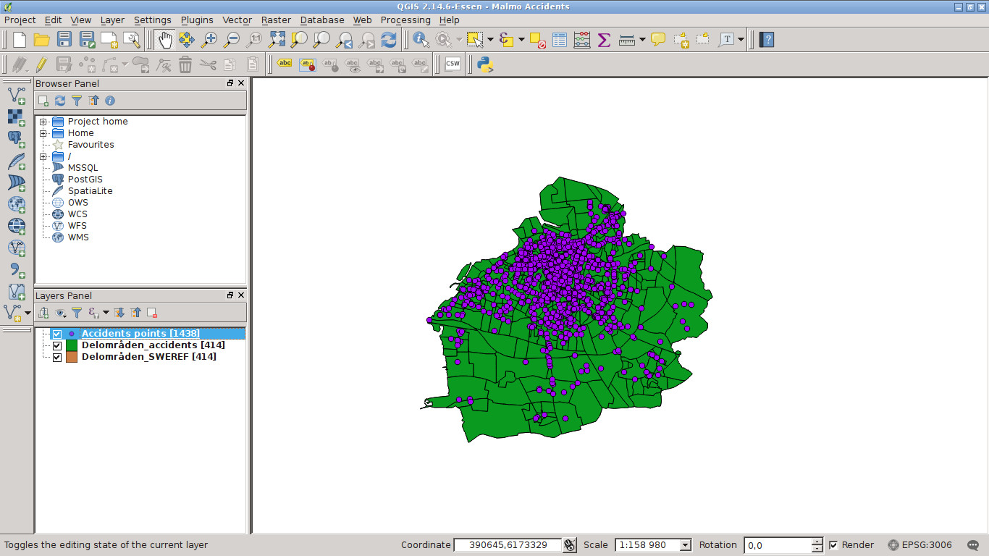
Task: Click the orange Delområden_SWEREF swatch
Action: [72, 357]
